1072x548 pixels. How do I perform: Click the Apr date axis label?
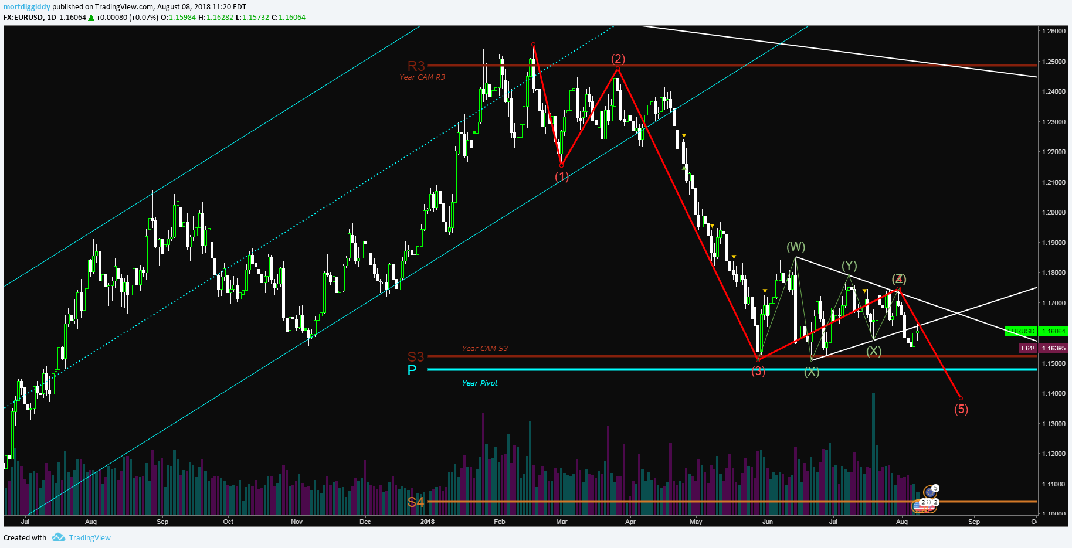[630, 522]
